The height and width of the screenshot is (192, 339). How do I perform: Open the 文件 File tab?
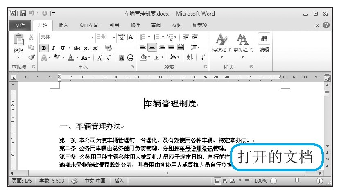tap(20, 25)
